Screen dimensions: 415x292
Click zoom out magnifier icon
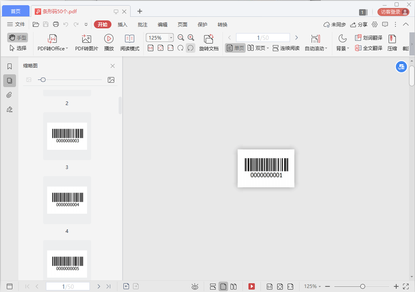pos(181,38)
